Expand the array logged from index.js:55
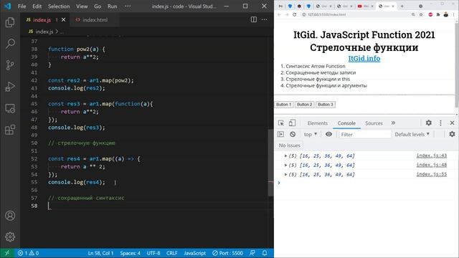 click(x=285, y=175)
